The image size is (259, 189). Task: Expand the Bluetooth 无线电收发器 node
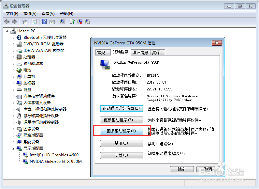pos(14,38)
